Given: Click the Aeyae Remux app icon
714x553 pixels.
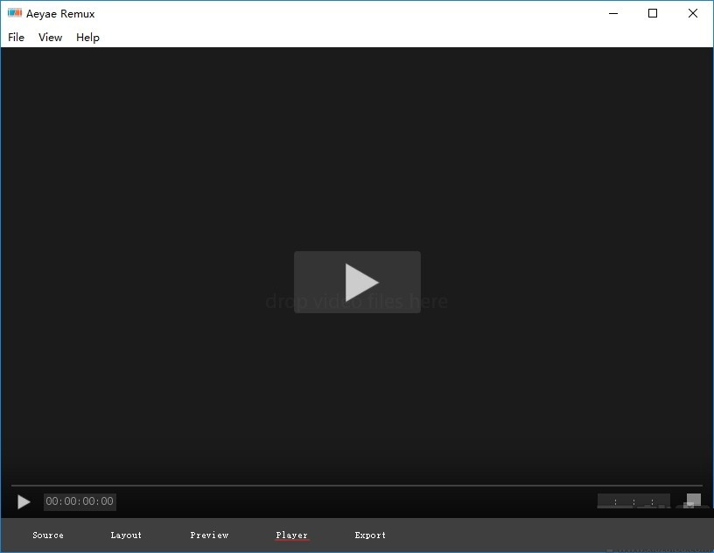Looking at the screenshot, I should (x=15, y=13).
